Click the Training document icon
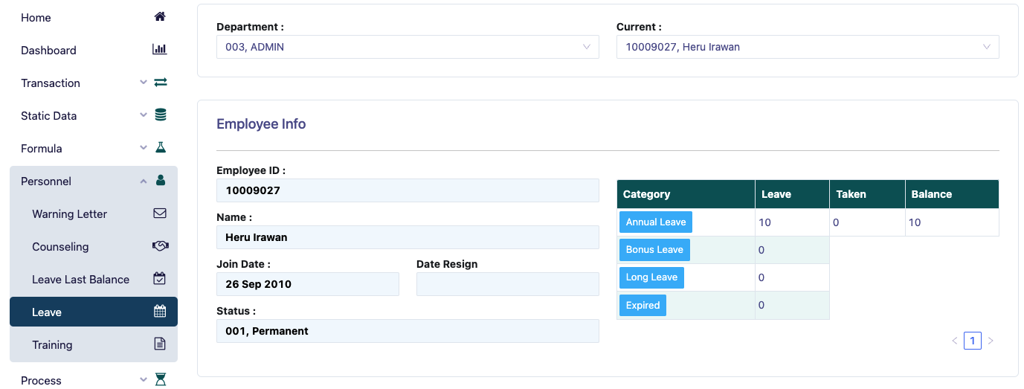Screen dimensions: 1024x389 tap(160, 344)
